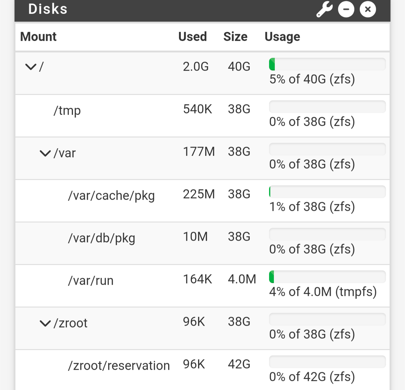Click the 4% of 4.0M (tmpfs) text
Screen dimensions: 405x390
tap(323, 292)
